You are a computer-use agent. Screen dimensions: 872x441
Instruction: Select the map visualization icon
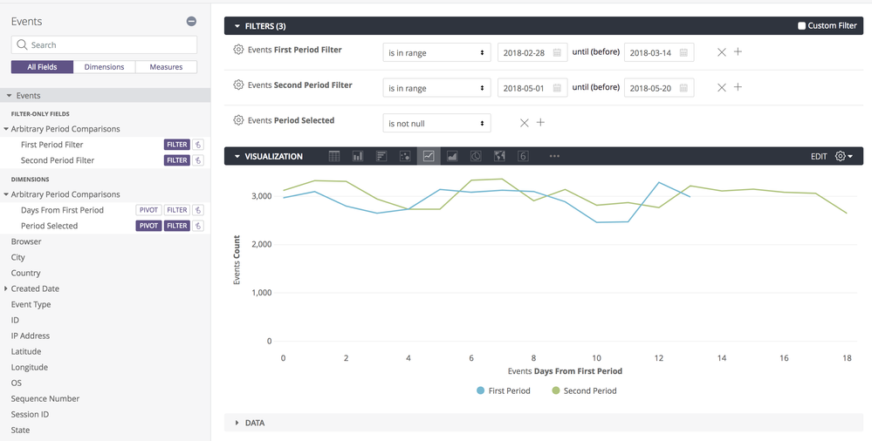pyautogui.click(x=499, y=157)
